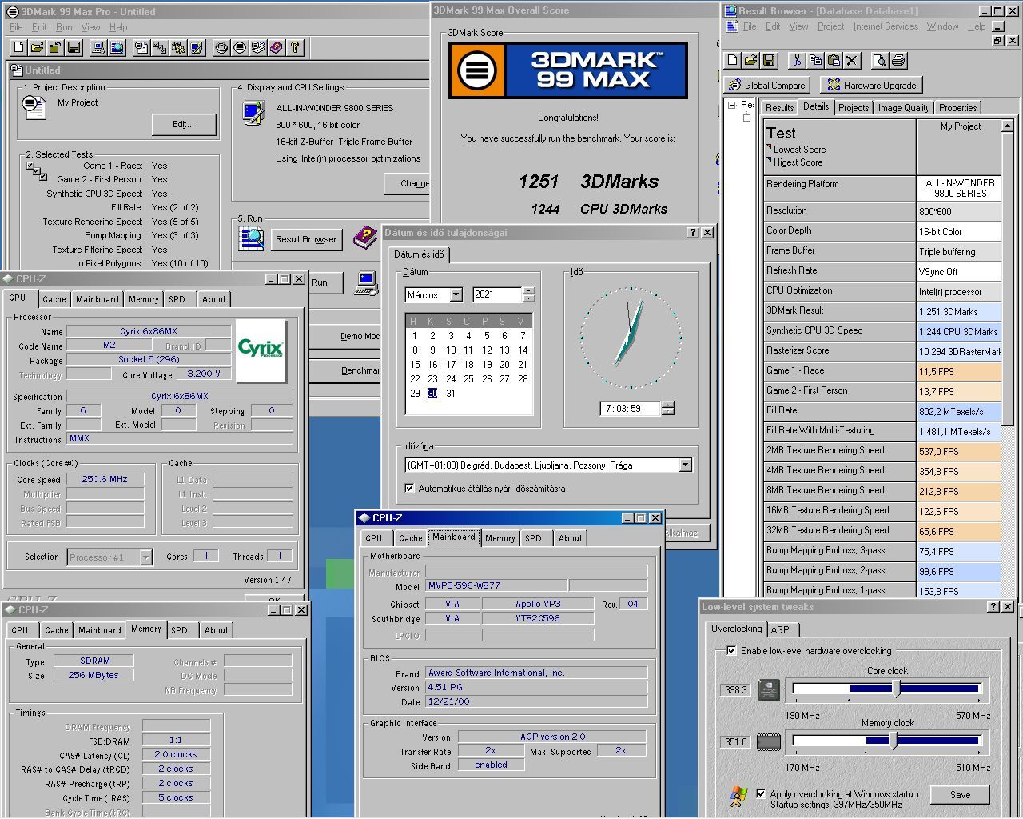Open Project menu in Result Browser
The width and height of the screenshot is (1023, 819).
tap(830, 26)
